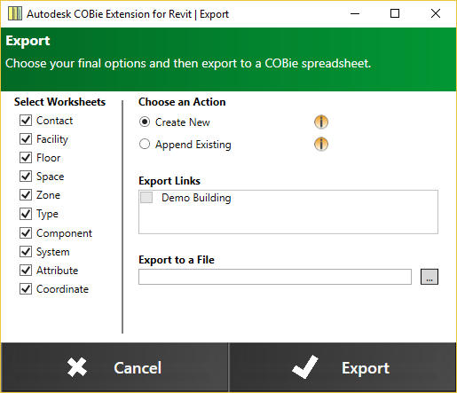The image size is (457, 393).
Task: Click the Export button with checkmark
Action: (343, 367)
